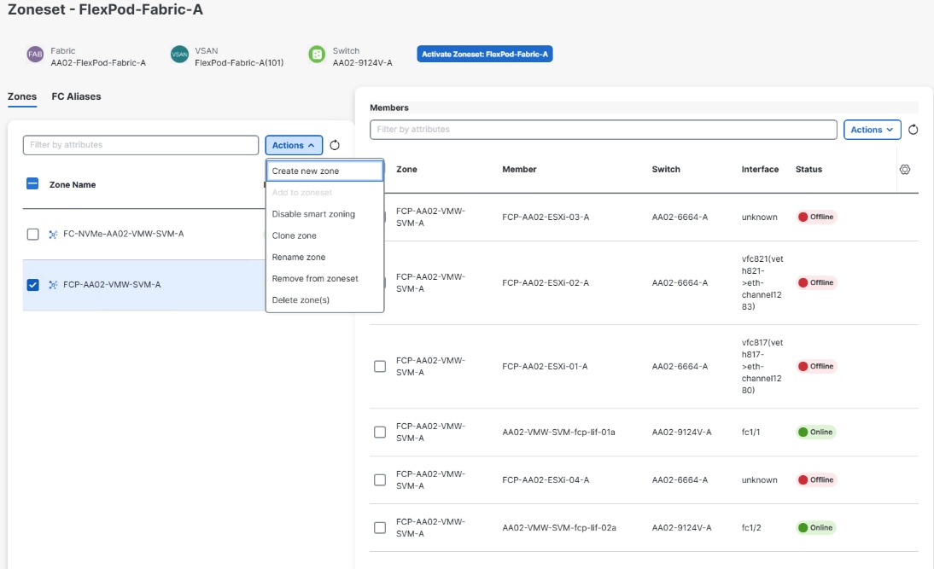Screen dimensions: 934x569
Task: Select member AA02-VMW-SVM-fcp-lif-02a checkbox
Action: click(x=379, y=527)
